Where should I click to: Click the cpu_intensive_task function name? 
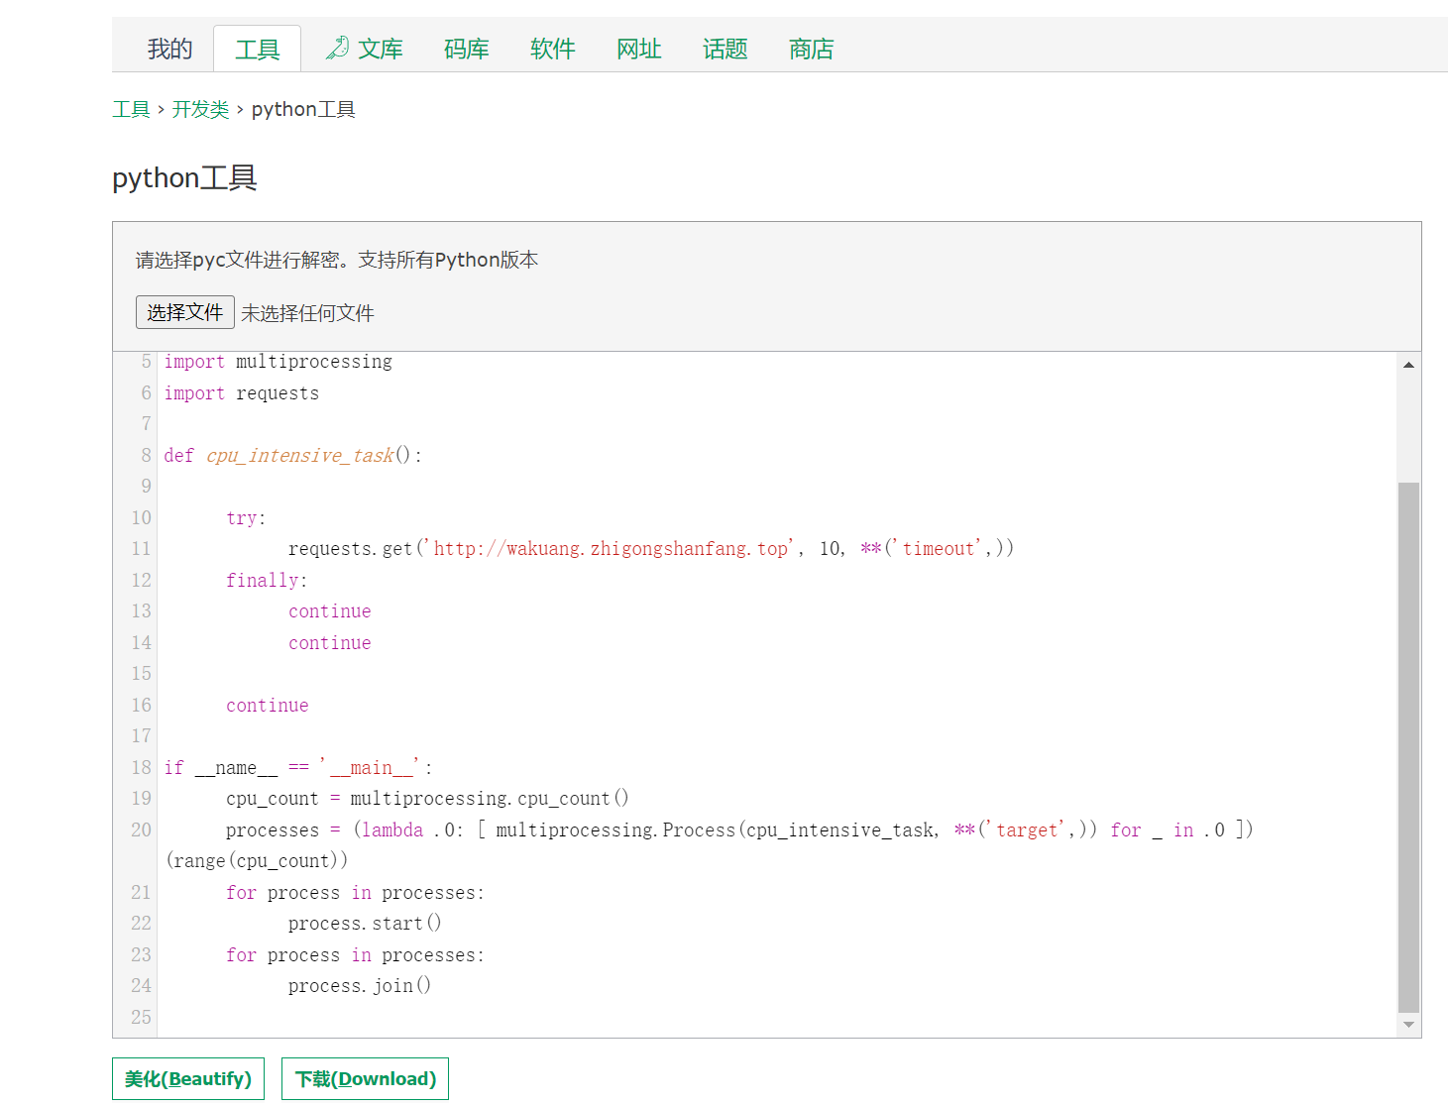coord(300,456)
